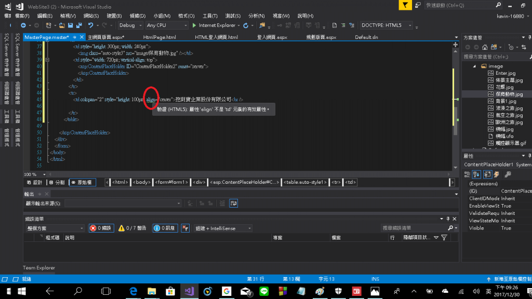The height and width of the screenshot is (299, 532).
Task: Toggle auto-hide pin on 錯誤清單 panel
Action: pyautogui.click(x=448, y=219)
